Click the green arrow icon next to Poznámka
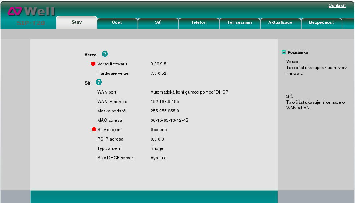Image resolution: width=355 pixels, height=203 pixels. click(x=284, y=52)
